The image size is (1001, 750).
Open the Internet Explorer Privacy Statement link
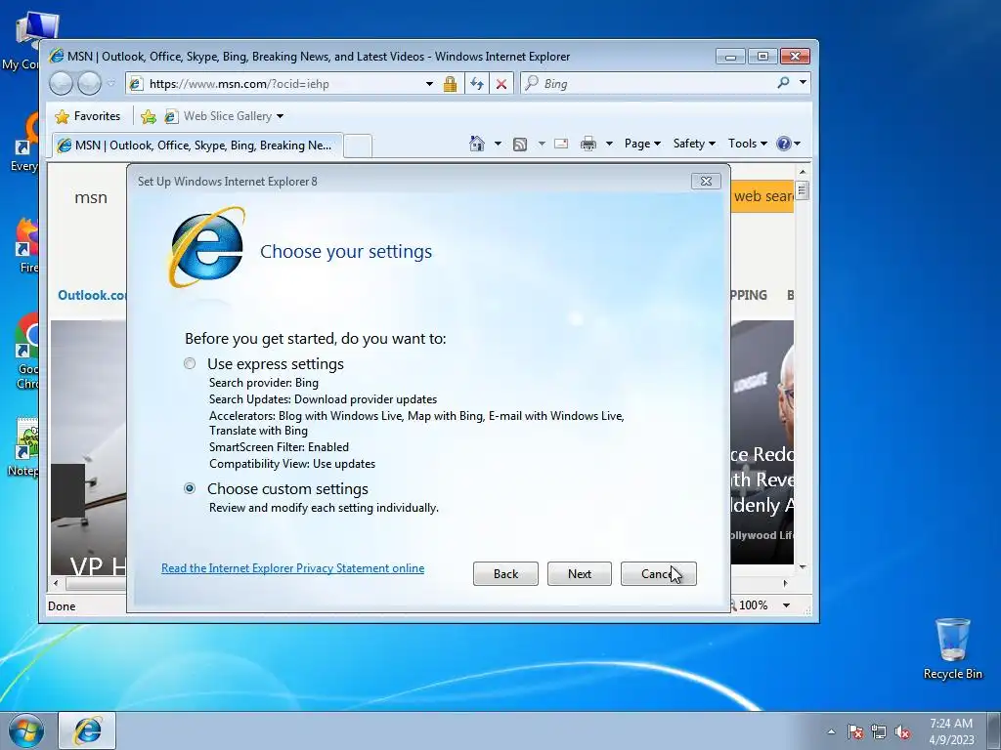pyautogui.click(x=293, y=568)
